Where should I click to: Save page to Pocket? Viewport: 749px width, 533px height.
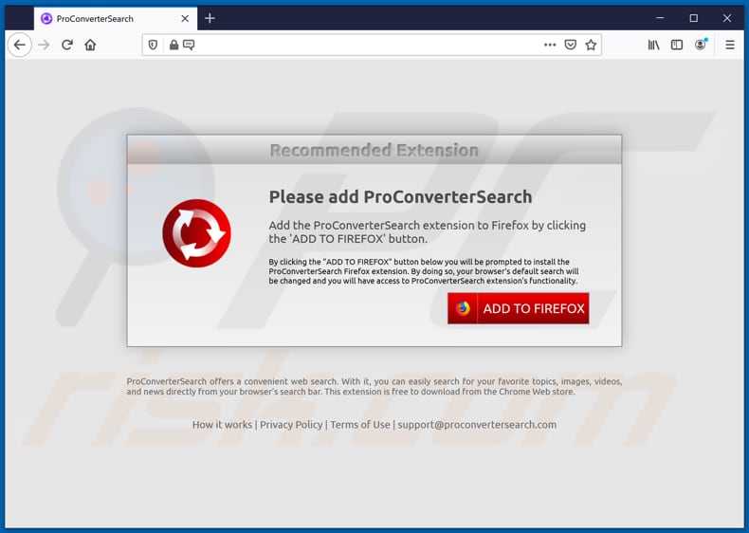pyautogui.click(x=571, y=45)
